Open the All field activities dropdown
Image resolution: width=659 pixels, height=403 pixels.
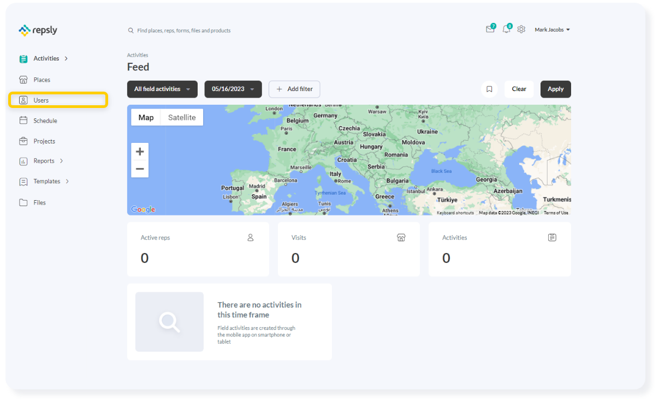163,89
